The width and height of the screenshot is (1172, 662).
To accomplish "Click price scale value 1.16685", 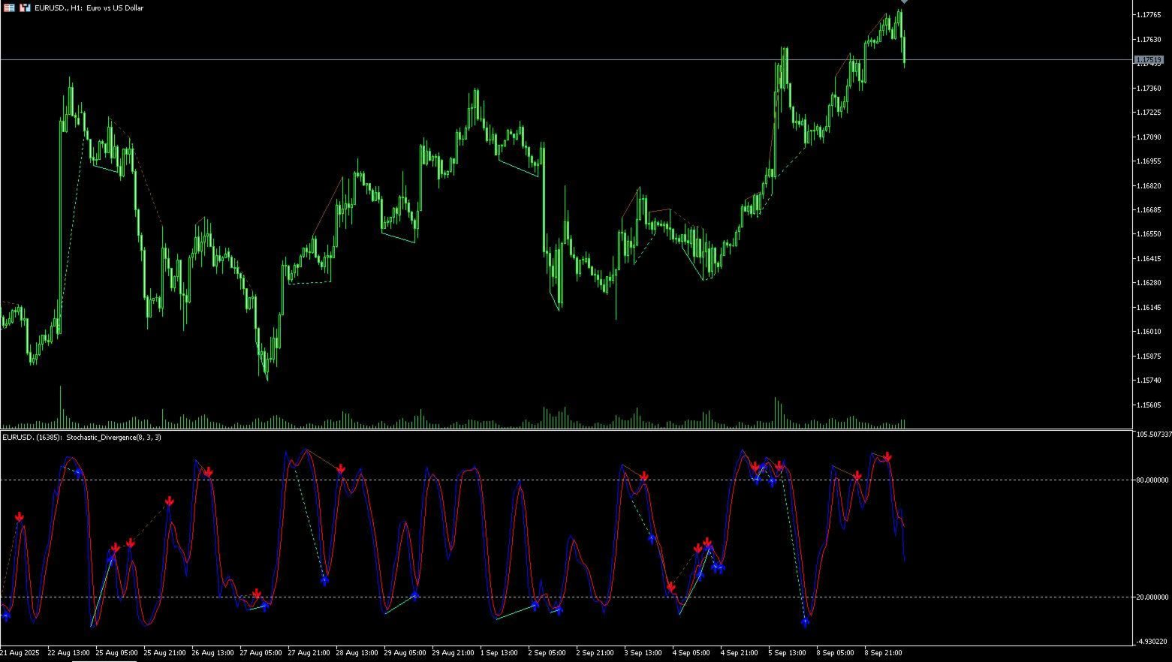I will [x=1150, y=210].
